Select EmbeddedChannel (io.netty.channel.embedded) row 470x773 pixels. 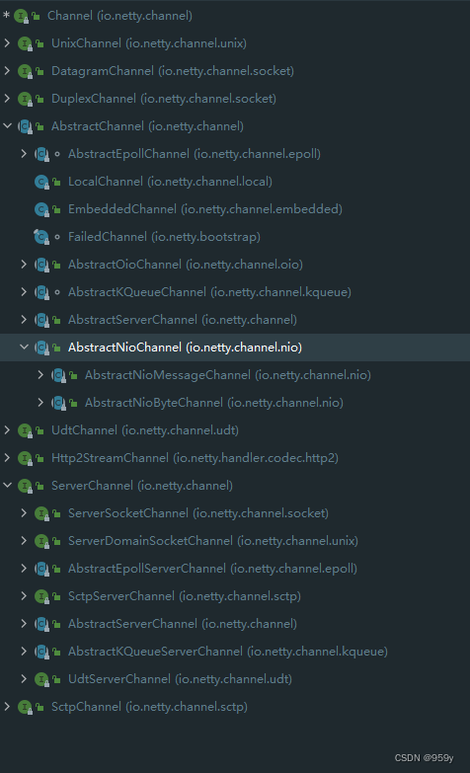pos(235,209)
